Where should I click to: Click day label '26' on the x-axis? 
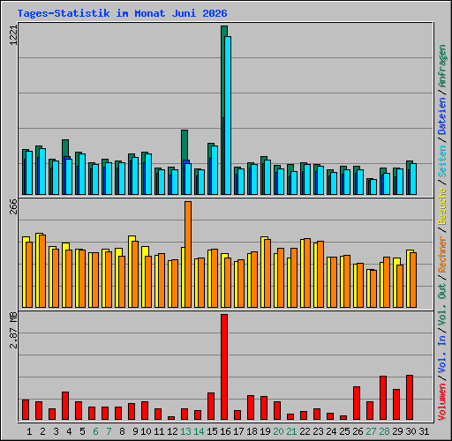pos(358,431)
